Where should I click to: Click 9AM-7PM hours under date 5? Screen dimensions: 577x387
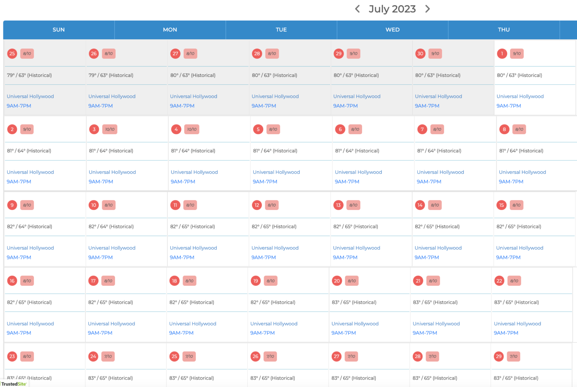265,181
